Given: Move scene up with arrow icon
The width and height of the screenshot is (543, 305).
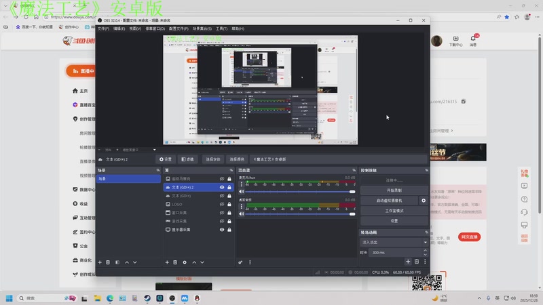Looking at the screenshot, I should (127, 262).
